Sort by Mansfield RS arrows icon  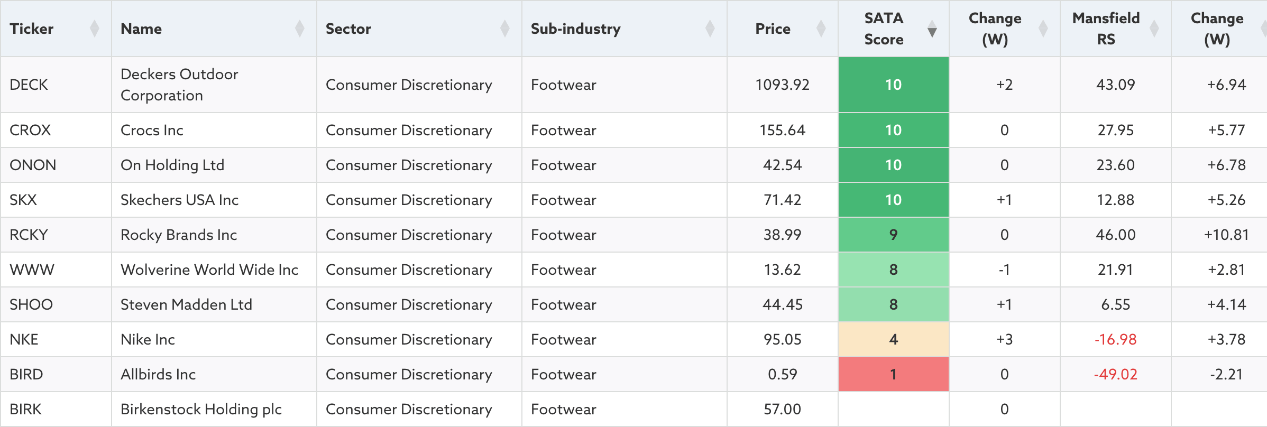point(1154,29)
